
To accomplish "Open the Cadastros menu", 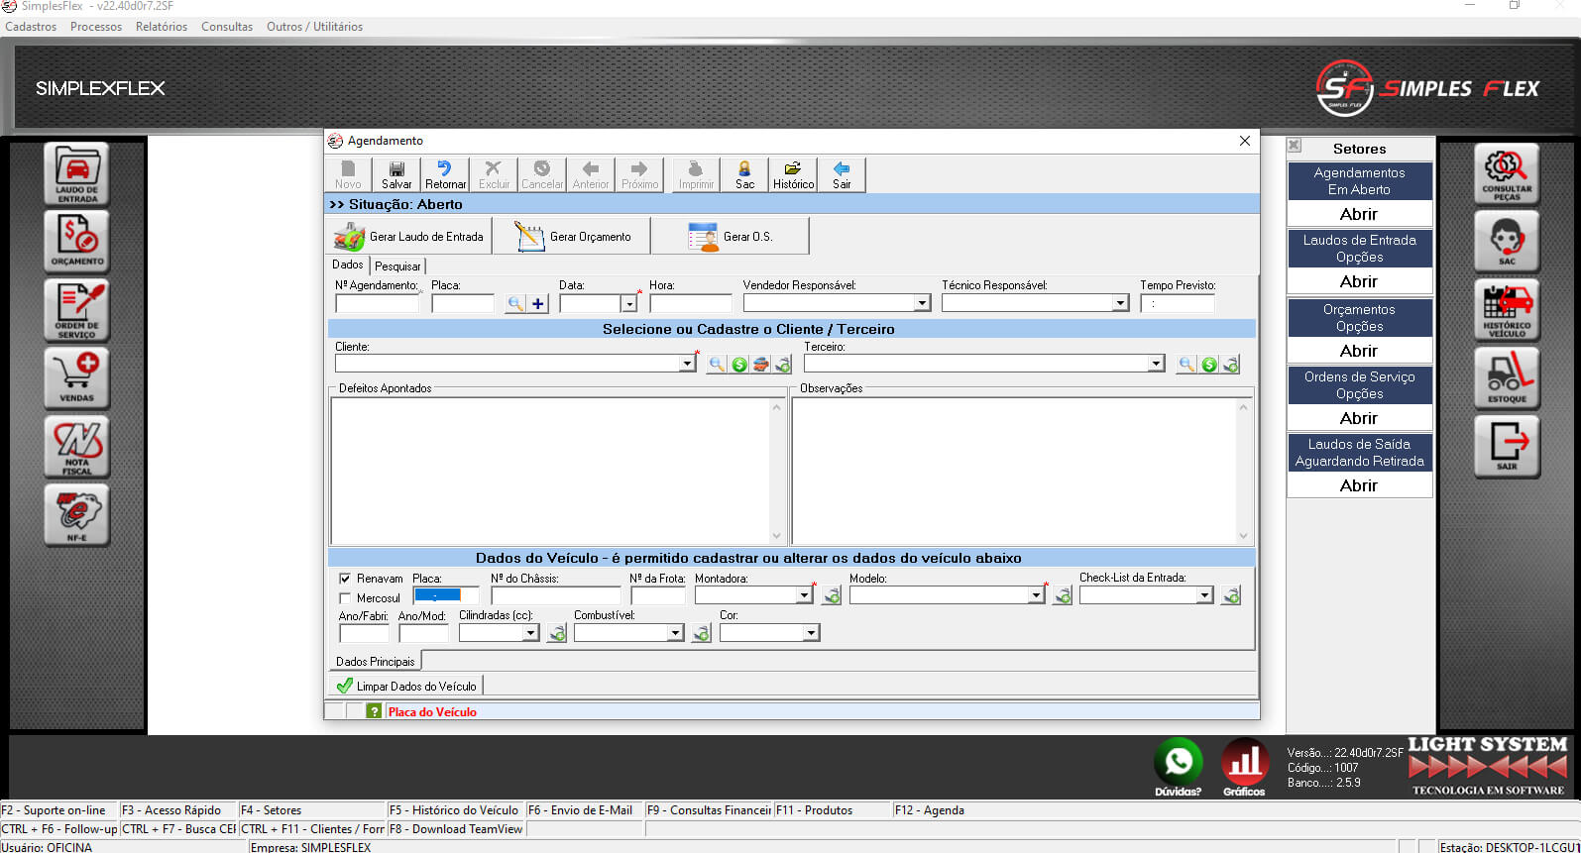I will click(x=31, y=27).
